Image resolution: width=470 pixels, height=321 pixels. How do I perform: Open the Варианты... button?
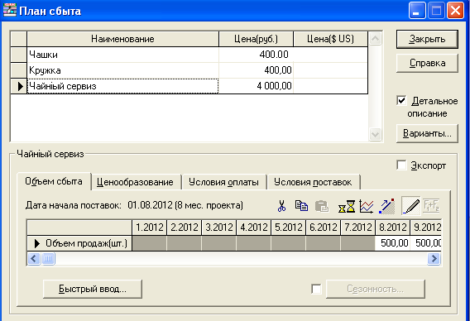coord(427,133)
